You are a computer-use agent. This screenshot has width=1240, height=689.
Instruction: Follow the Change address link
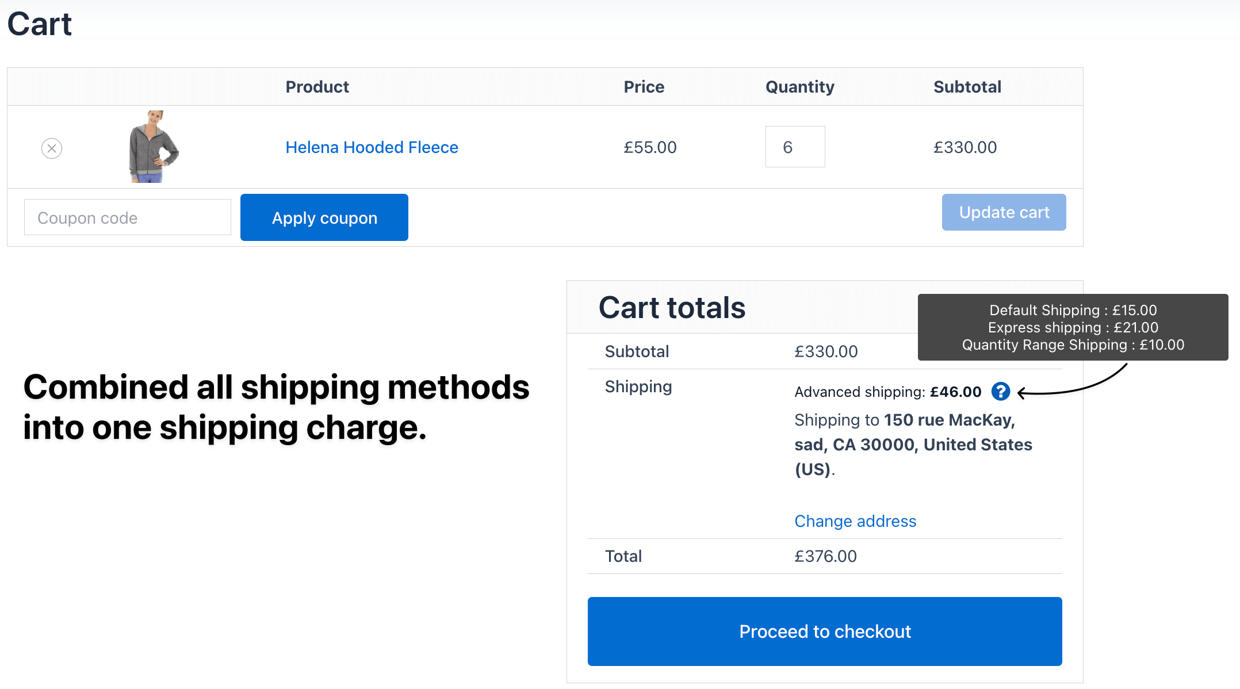855,521
